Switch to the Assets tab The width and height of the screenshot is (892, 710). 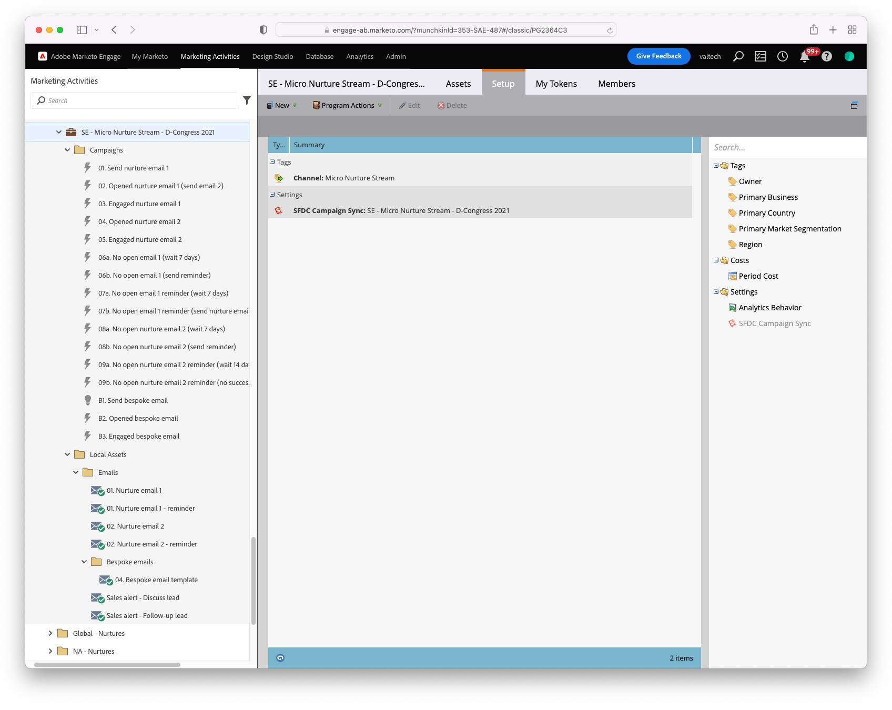pyautogui.click(x=458, y=84)
